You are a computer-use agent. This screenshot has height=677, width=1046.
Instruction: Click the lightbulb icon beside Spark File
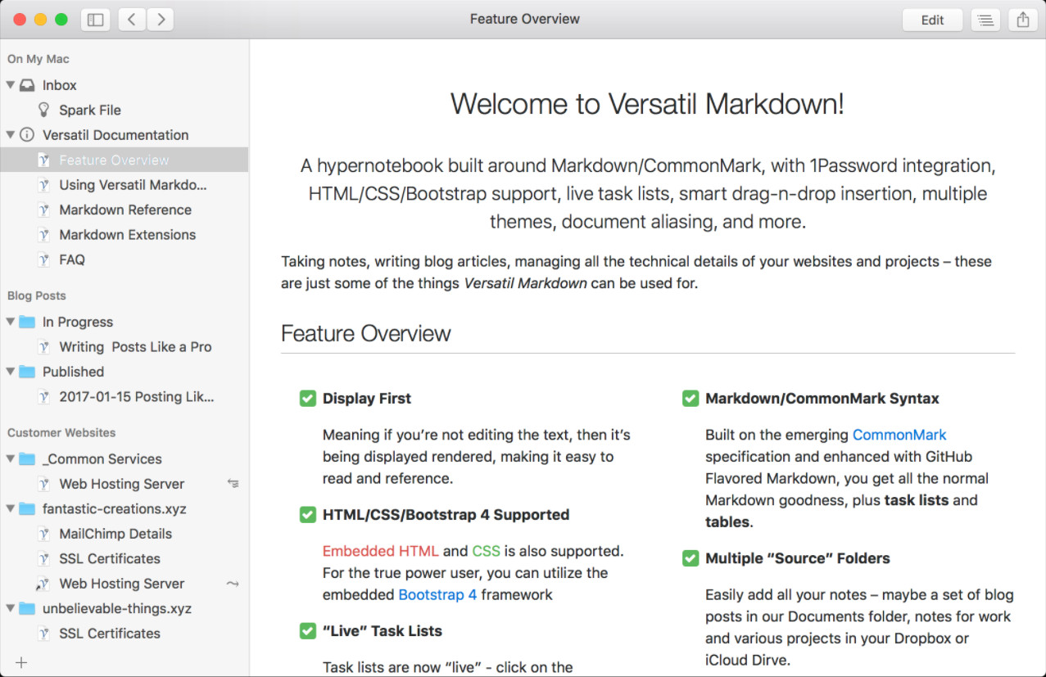pyautogui.click(x=43, y=110)
